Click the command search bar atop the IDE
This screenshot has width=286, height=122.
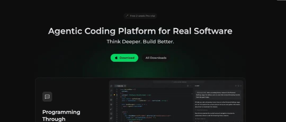click(x=179, y=82)
